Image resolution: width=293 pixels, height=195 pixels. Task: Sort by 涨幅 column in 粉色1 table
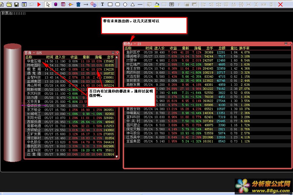click(x=197, y=48)
